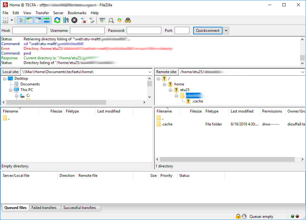Image resolution: width=306 pixels, height=220 pixels.
Task: Open Remote site path dropdown
Action: [303, 72]
